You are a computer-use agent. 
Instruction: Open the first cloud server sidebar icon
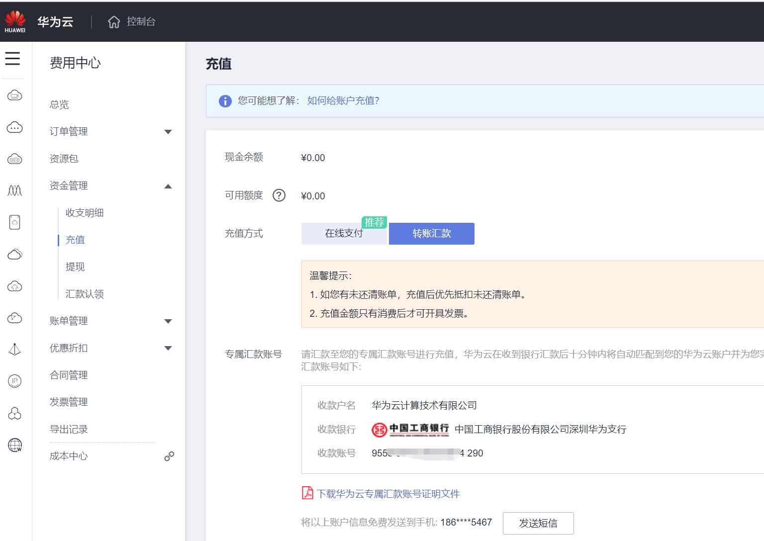coord(15,95)
